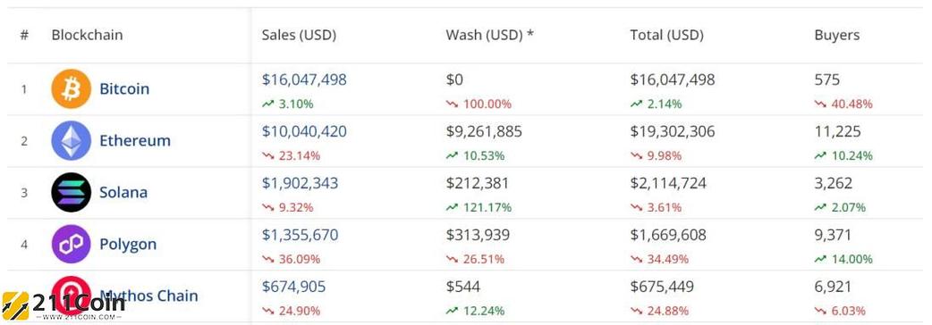Sort by the Total (USD) column header
Image resolution: width=932 pixels, height=325 pixels.
(667, 35)
